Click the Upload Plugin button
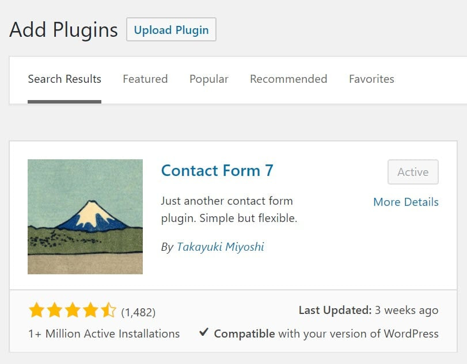Image resolution: width=467 pixels, height=364 pixels. click(x=171, y=30)
